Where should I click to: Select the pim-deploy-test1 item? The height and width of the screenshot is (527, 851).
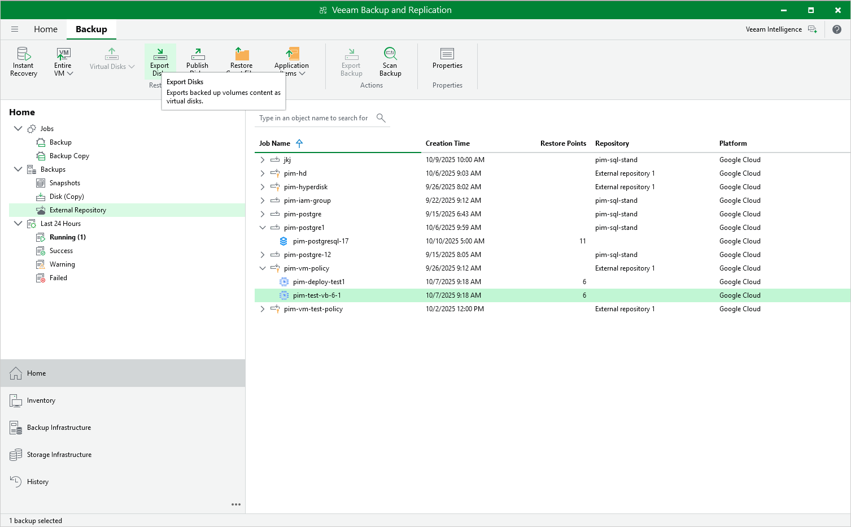[319, 282]
